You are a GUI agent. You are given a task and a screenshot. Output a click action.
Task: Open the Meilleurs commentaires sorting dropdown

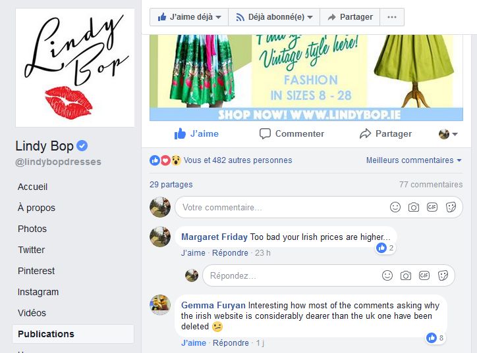coord(414,160)
